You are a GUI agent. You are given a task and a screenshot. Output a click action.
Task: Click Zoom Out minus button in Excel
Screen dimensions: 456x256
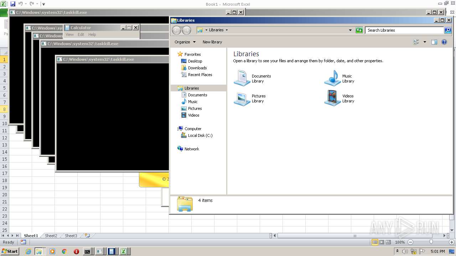(x=410, y=242)
